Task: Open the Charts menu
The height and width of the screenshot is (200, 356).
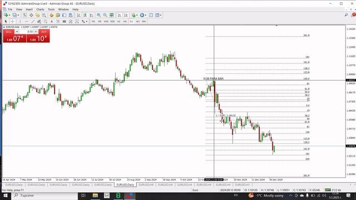Action: (40, 9)
